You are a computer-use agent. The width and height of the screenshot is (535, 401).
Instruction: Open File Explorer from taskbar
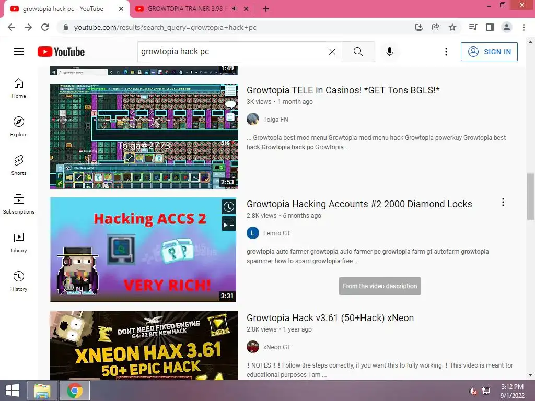click(42, 391)
